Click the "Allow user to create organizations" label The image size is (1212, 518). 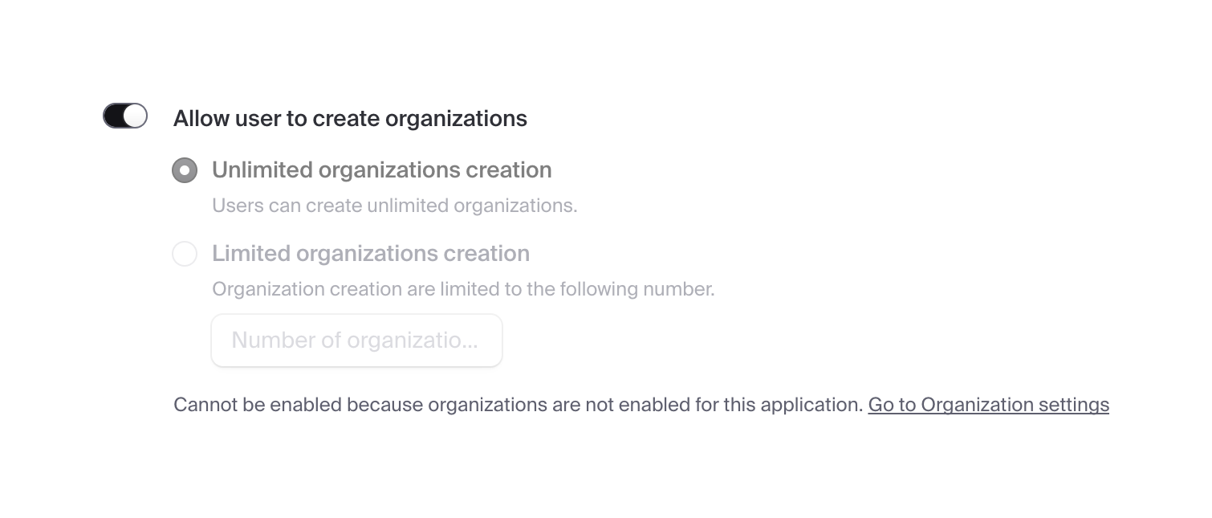click(350, 119)
